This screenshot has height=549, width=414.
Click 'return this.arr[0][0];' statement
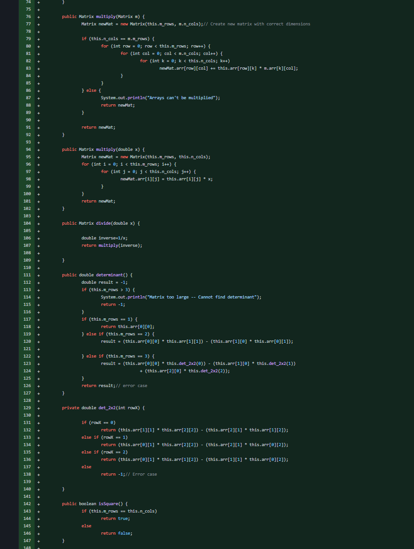(128, 327)
